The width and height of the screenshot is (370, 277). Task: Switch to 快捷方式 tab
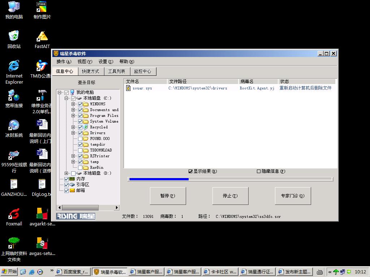[91, 71]
